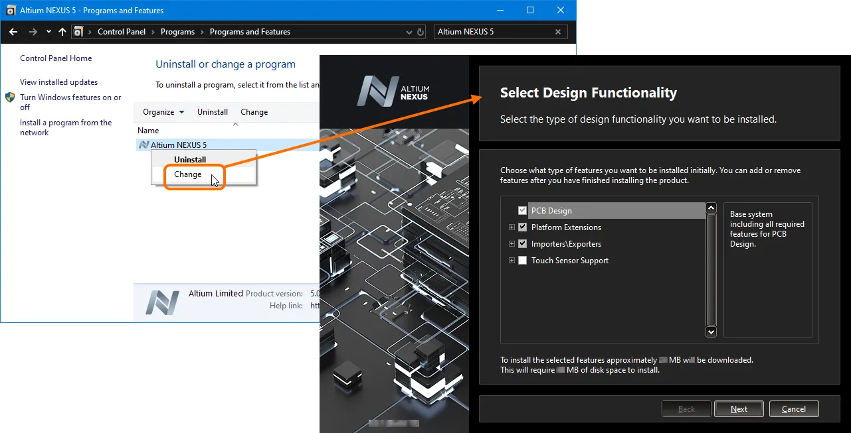This screenshot has width=851, height=433.
Task: Cancel the Altium NEXUS installer
Action: coord(794,409)
